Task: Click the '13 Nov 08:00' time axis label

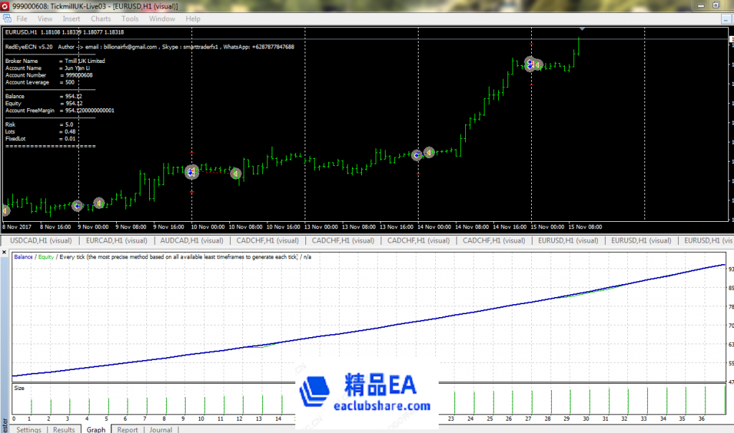Action: tap(358, 227)
